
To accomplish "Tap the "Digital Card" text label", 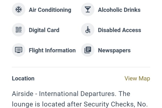I will click(44, 30).
